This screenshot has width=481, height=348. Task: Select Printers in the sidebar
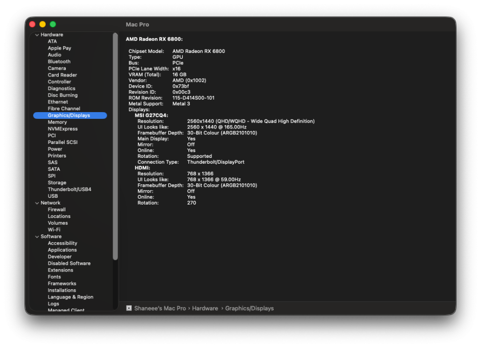click(x=57, y=156)
